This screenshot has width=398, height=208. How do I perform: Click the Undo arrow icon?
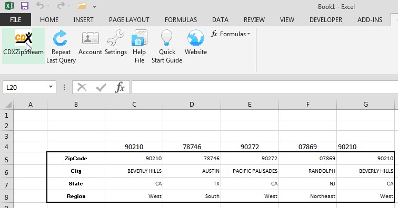40,6
